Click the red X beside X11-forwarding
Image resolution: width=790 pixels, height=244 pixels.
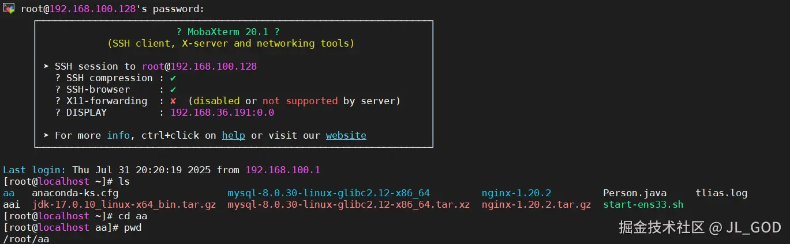(x=173, y=101)
